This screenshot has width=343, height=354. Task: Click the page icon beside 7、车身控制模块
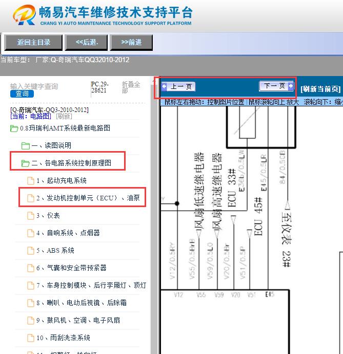pos(31,286)
